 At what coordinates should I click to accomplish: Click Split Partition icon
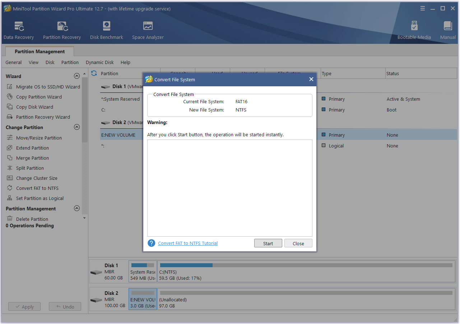point(10,168)
